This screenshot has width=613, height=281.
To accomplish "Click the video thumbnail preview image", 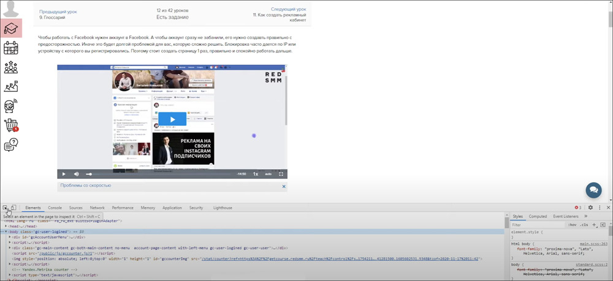I will [172, 122].
